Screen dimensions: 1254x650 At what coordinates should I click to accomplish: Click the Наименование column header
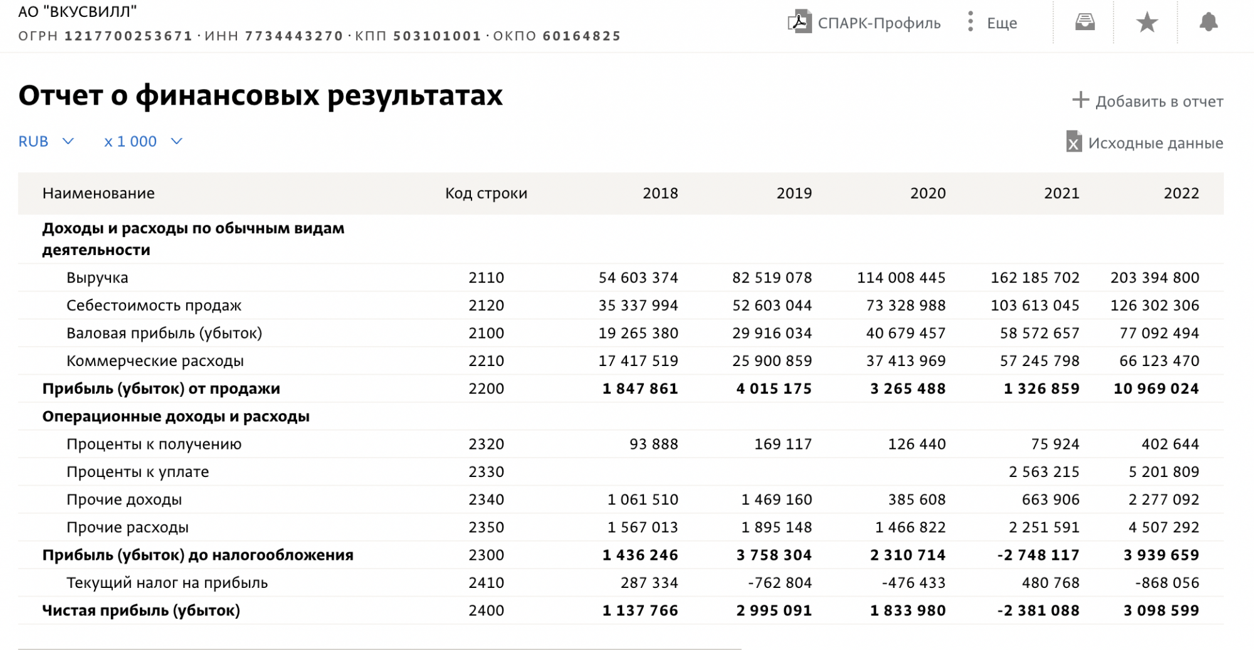tap(98, 193)
